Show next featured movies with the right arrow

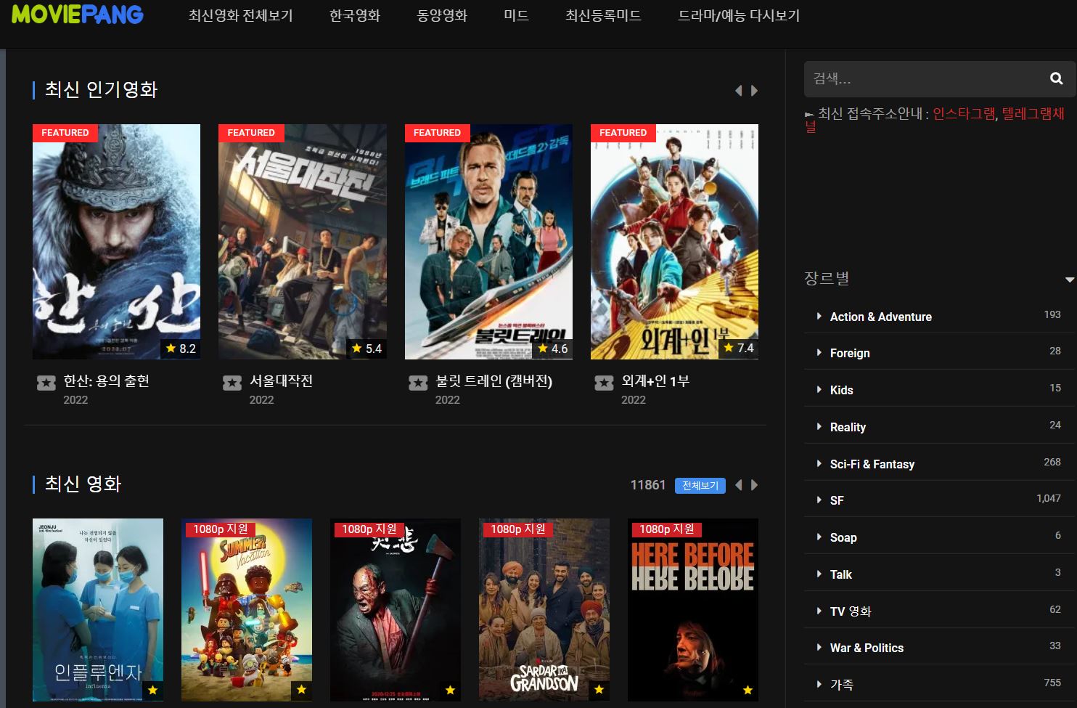point(754,91)
